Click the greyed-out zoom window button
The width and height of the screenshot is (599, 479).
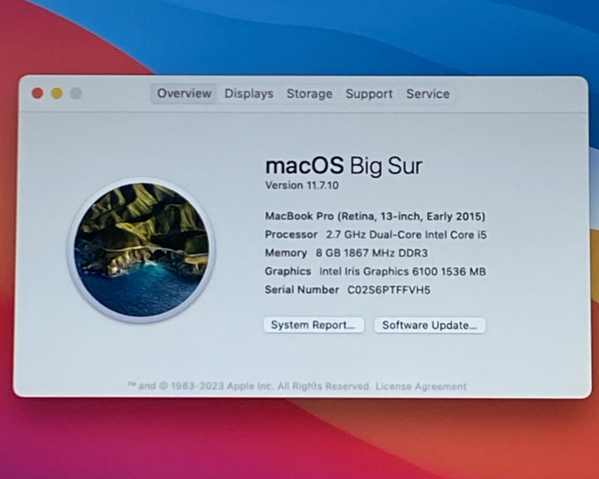(76, 93)
